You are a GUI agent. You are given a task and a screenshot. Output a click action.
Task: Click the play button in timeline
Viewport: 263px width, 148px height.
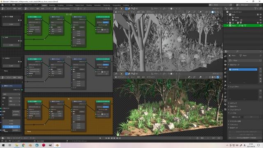114,138
